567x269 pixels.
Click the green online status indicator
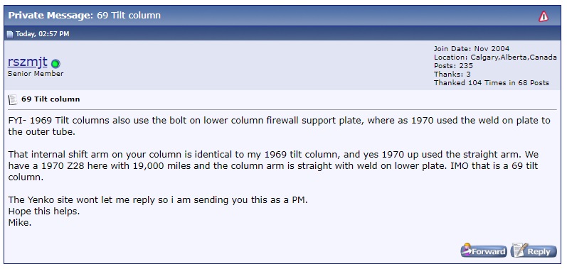(55, 64)
